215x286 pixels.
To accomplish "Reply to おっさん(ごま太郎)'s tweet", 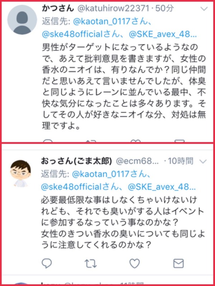I will point(47,263).
